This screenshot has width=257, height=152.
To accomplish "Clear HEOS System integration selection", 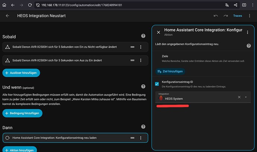I will click(x=239, y=97).
